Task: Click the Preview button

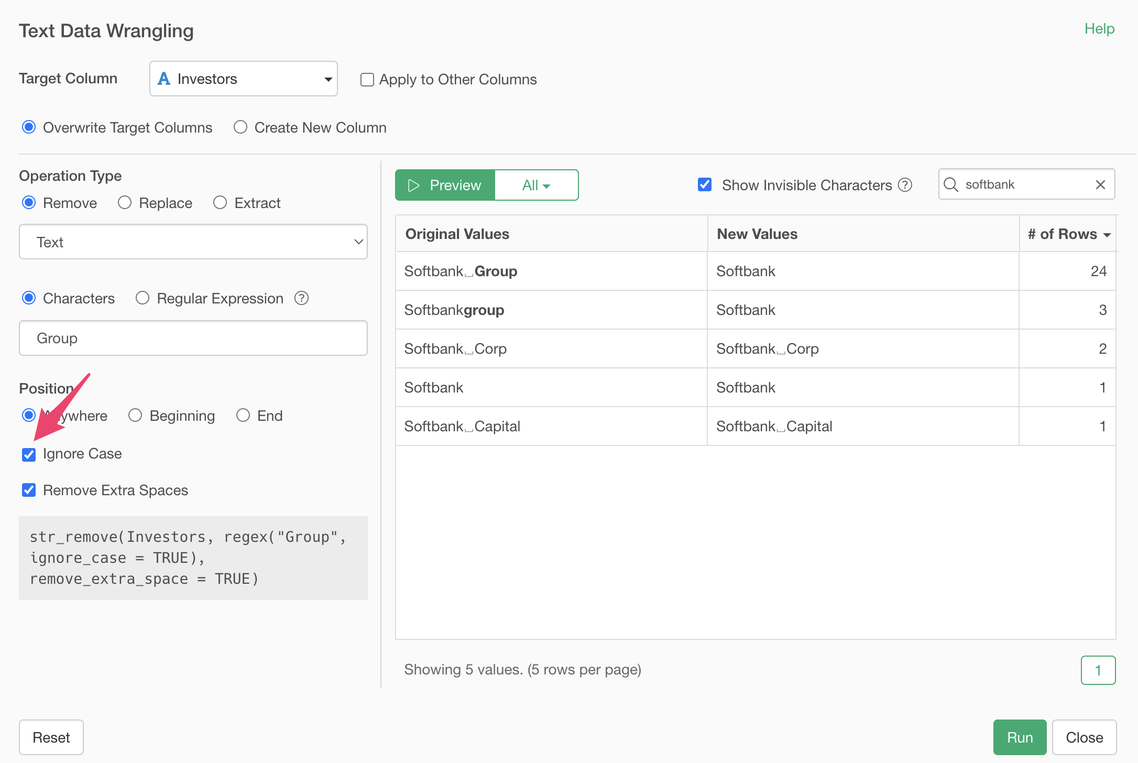Action: click(x=445, y=185)
